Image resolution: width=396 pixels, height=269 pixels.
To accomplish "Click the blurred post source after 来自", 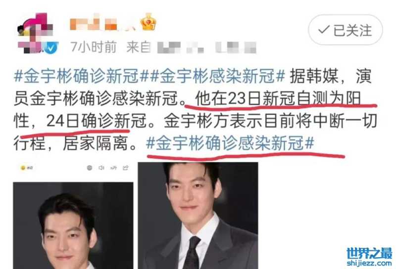I will pos(206,47).
